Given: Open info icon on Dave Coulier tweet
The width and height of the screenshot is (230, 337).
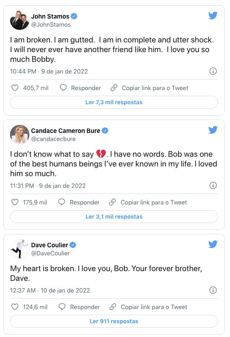Looking at the screenshot, I should [213, 290].
